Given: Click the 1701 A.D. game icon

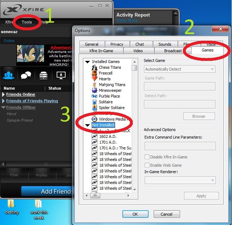Looking at the screenshot, I should point(95,142).
